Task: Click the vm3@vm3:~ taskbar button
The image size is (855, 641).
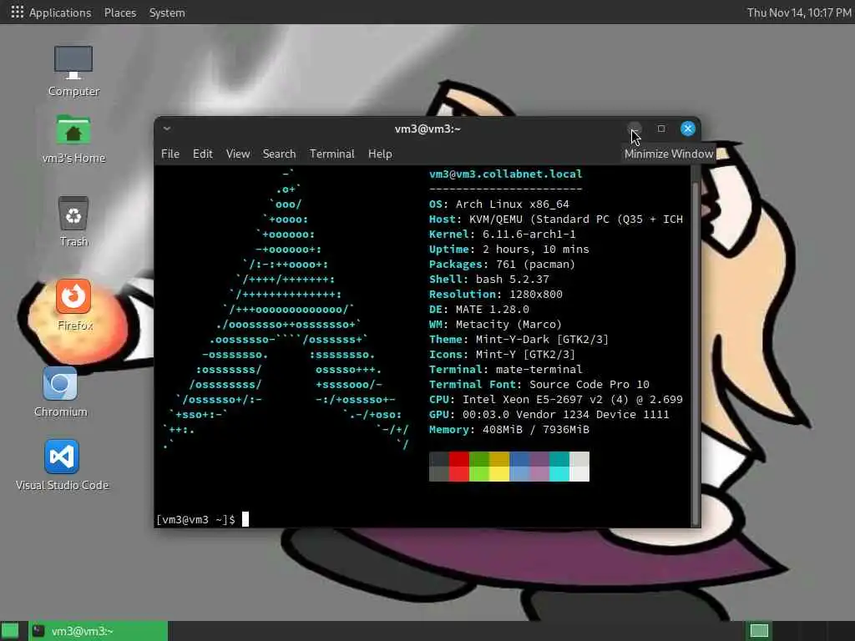Action: [x=99, y=631]
